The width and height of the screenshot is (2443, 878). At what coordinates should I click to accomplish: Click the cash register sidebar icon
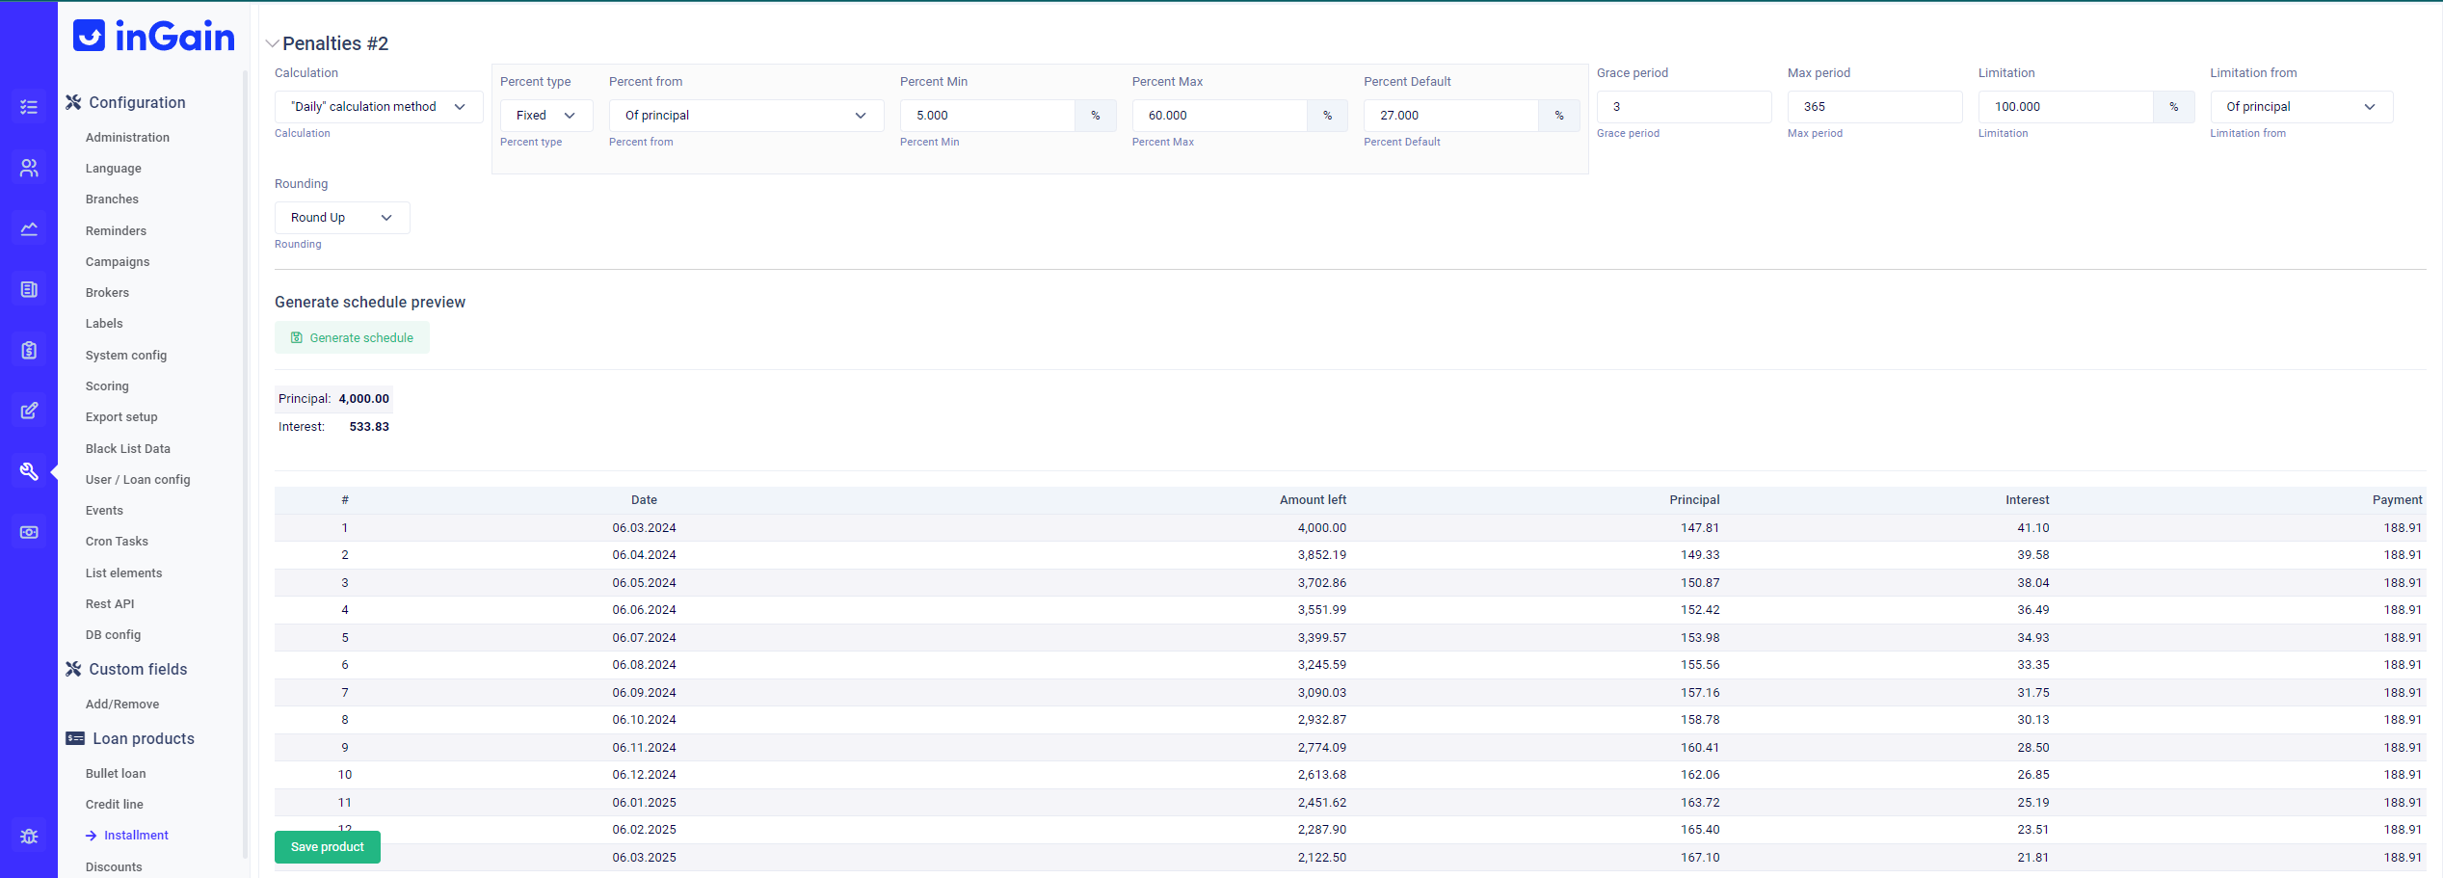(x=29, y=531)
